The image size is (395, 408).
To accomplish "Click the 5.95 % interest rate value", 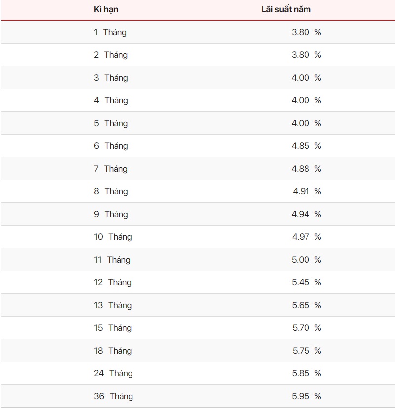I will coord(306,396).
